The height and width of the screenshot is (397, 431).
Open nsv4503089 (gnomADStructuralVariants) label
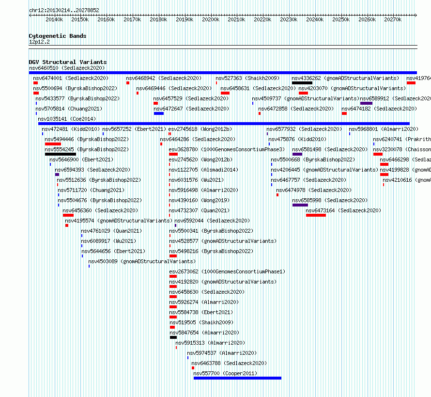click(x=142, y=261)
